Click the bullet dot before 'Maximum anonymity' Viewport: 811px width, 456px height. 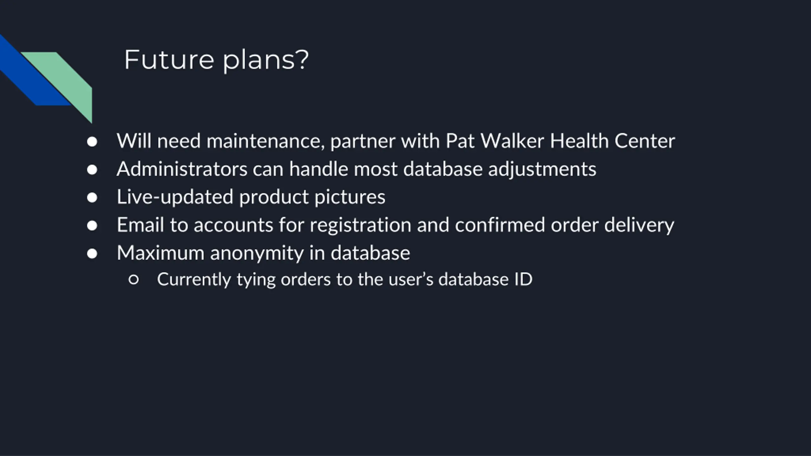click(x=92, y=253)
